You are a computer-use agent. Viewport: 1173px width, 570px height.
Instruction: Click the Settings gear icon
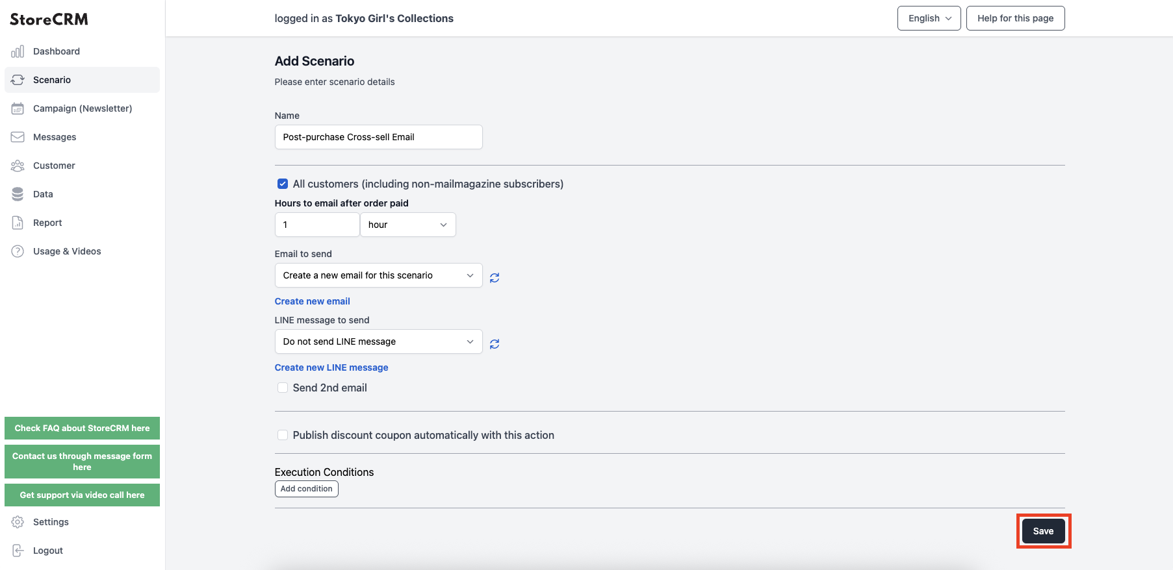point(18,522)
